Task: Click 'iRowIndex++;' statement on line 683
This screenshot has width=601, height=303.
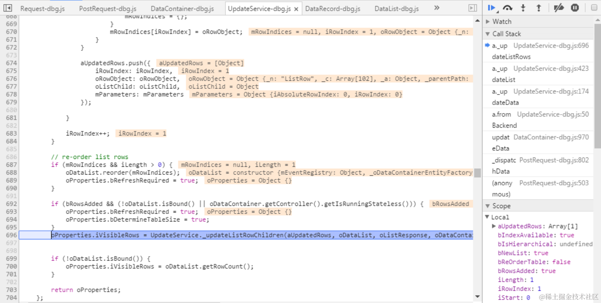Action: click(88, 133)
